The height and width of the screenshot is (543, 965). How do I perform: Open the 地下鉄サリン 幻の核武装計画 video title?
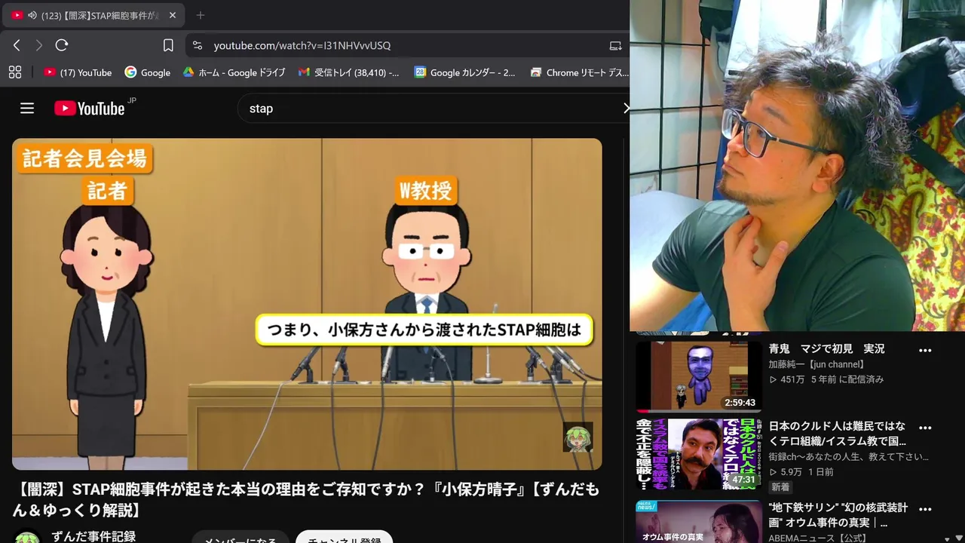(838, 514)
